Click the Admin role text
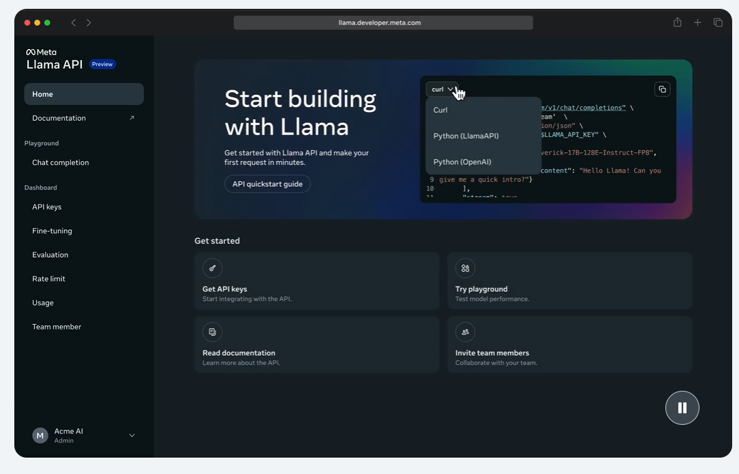Image resolution: width=739 pixels, height=474 pixels. pos(63,441)
